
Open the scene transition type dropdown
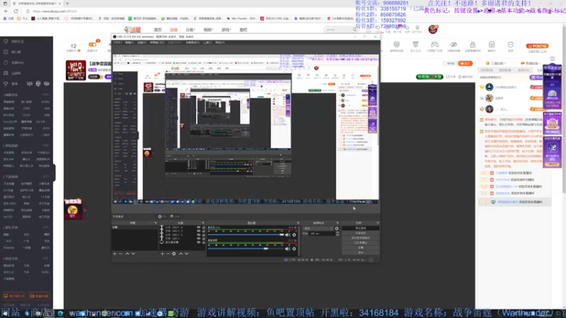coord(318,228)
